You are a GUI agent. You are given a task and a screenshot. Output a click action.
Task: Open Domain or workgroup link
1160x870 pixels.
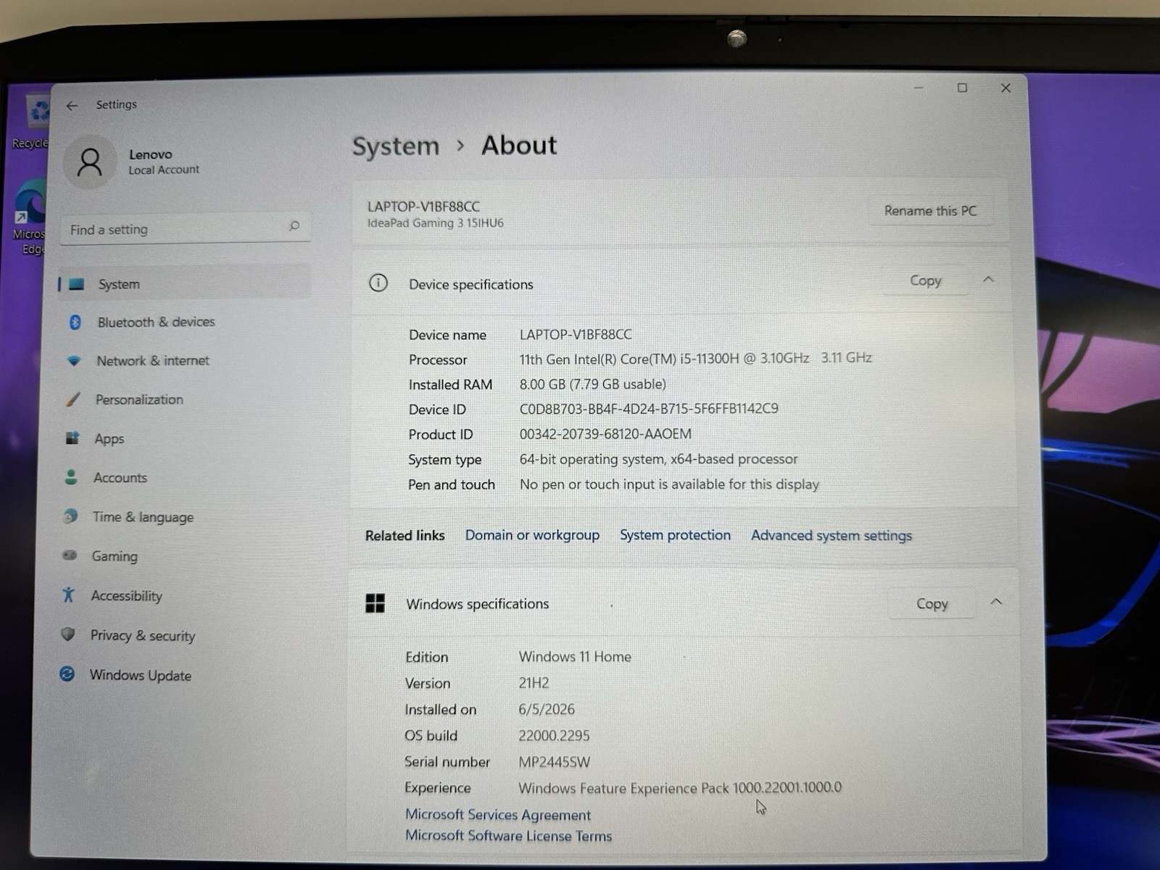tap(532, 535)
